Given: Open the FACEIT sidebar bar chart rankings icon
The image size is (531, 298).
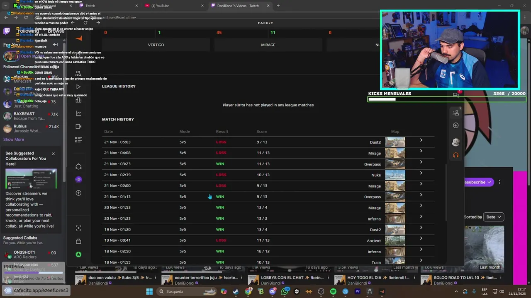Looking at the screenshot, I should click(x=78, y=100).
